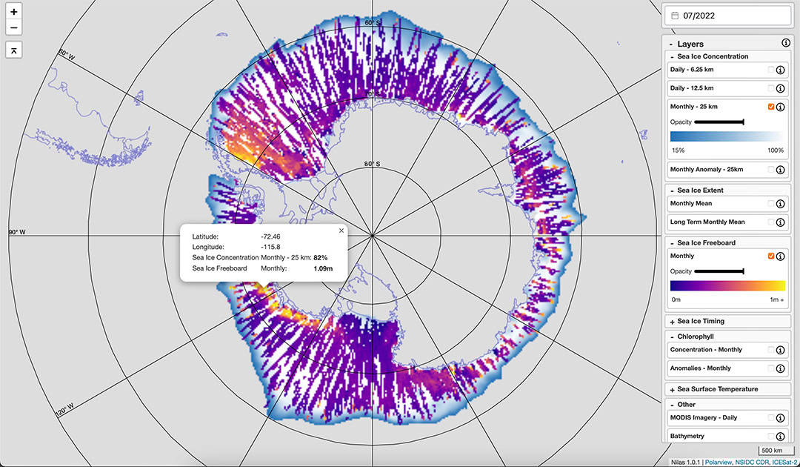The image size is (800, 467).
Task: Click the 80° S latitude label
Action: pos(372,164)
